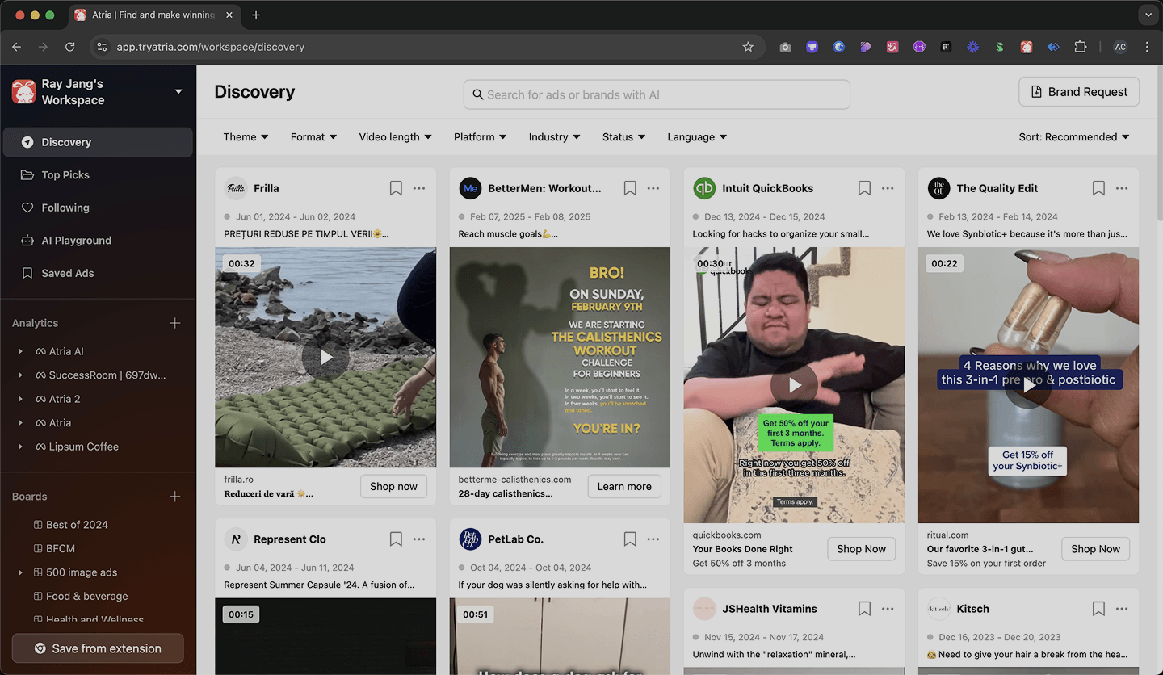Click the Brand Request button
Viewport: 1163px width, 675px height.
[1079, 92]
